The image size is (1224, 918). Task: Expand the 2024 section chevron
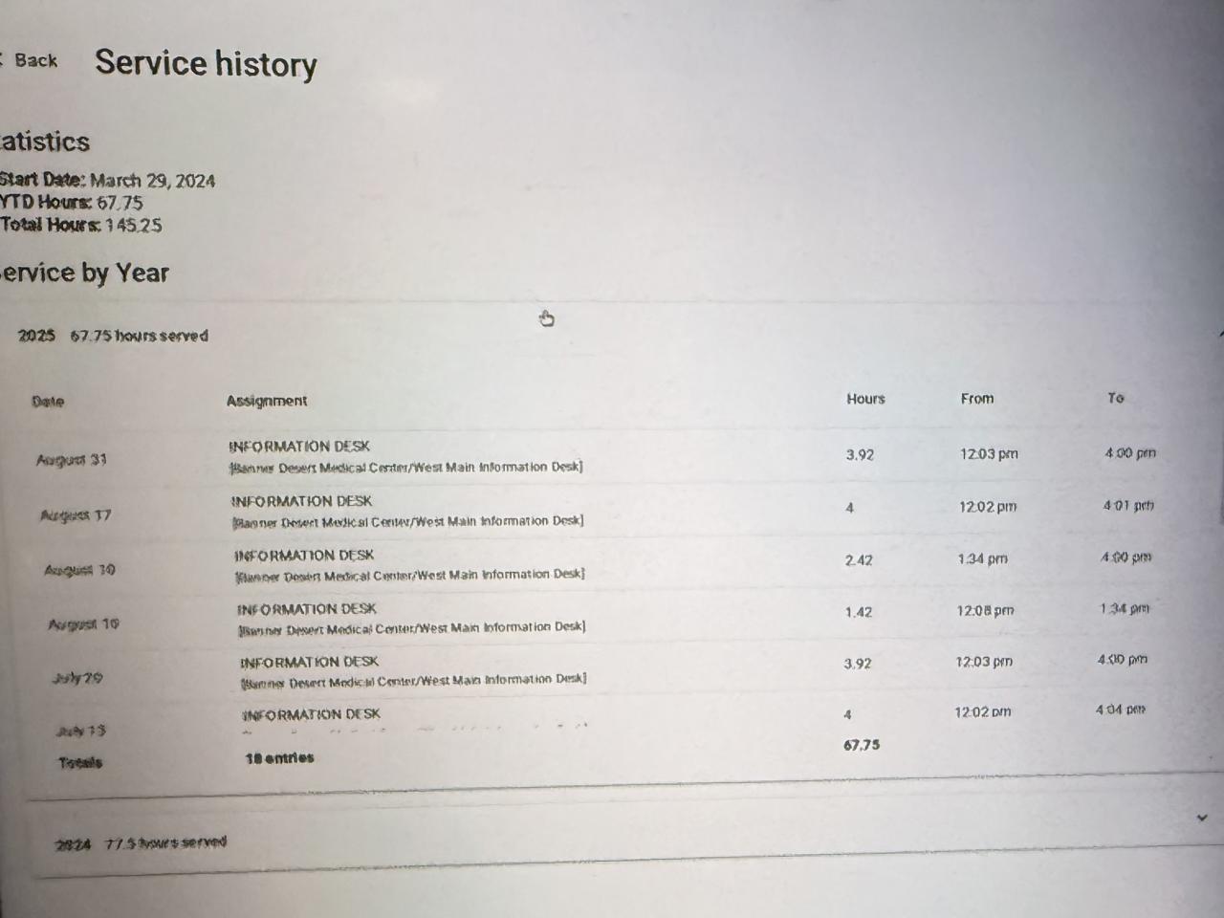1202,818
